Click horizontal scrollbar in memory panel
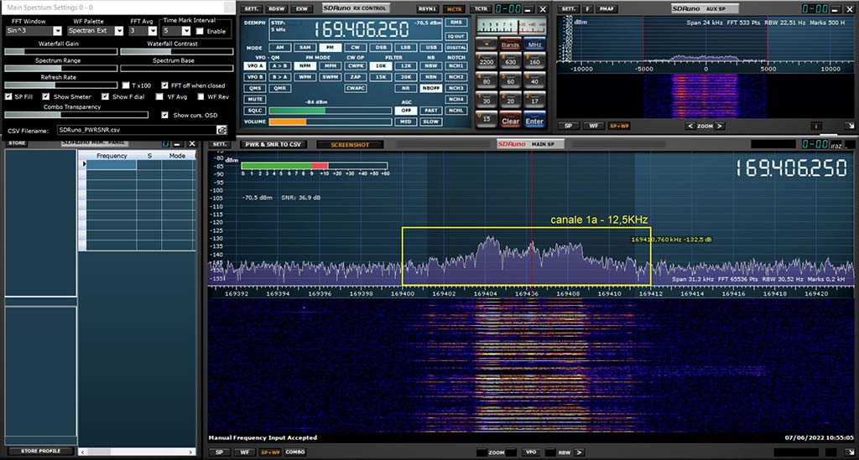 click(x=137, y=452)
